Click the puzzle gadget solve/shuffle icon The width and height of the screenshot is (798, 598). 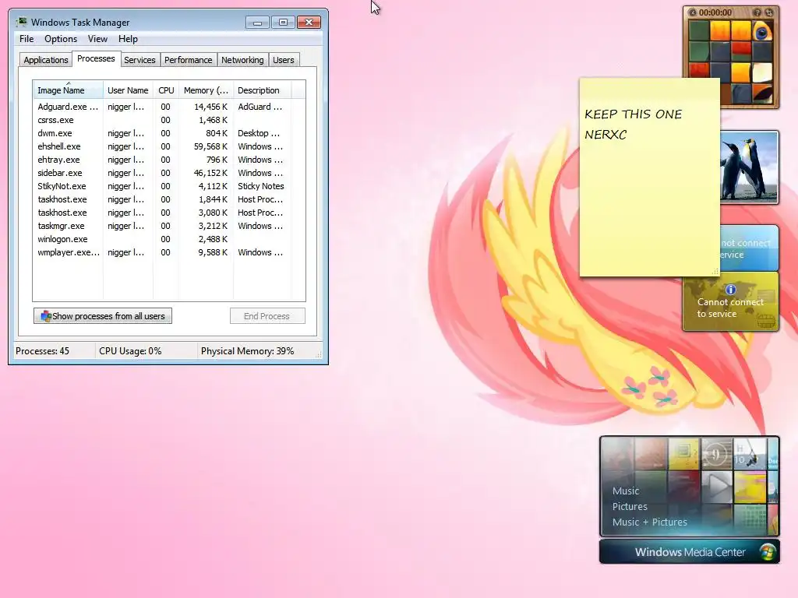click(x=769, y=12)
